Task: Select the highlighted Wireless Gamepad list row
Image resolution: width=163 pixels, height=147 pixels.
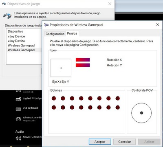Action: tap(24, 50)
